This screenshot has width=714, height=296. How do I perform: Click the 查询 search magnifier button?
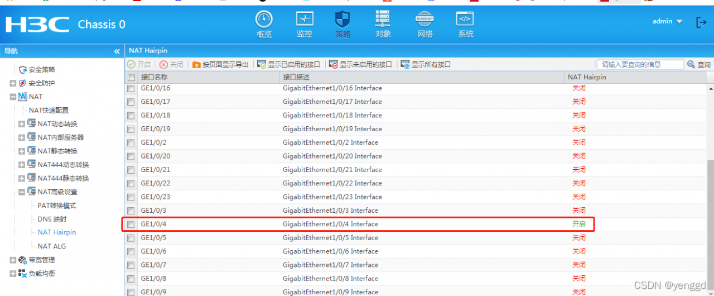point(698,64)
